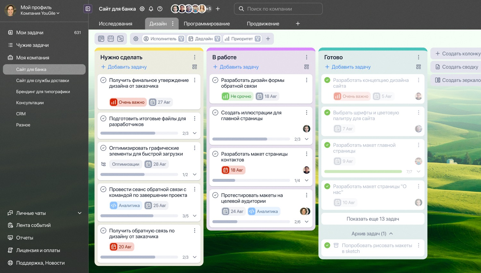Open board settings gear next to project title
The image size is (481, 273).
[142, 9]
